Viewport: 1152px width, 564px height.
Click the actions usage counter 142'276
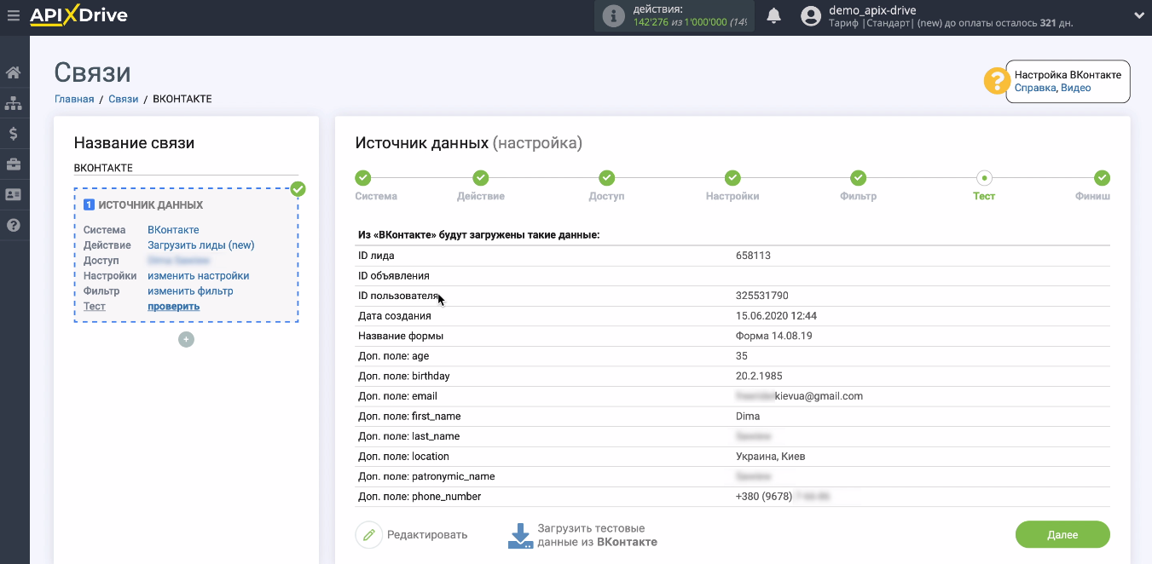pos(690,22)
